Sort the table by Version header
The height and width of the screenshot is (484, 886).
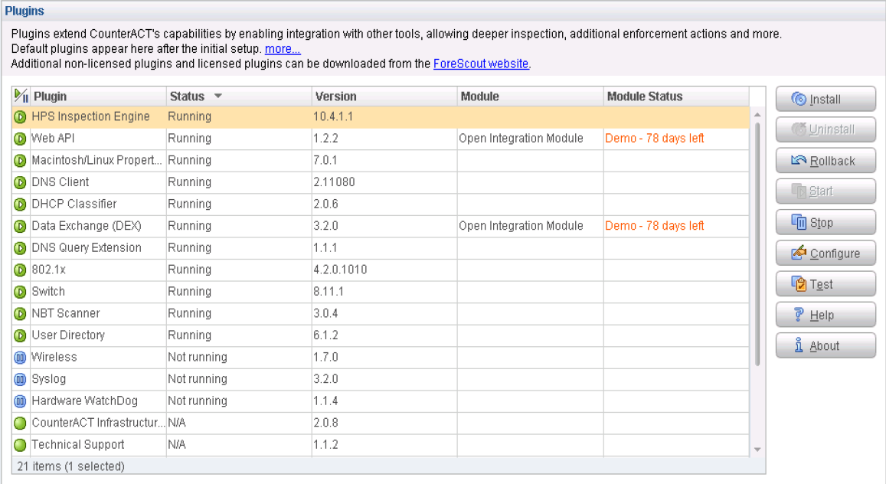(335, 96)
